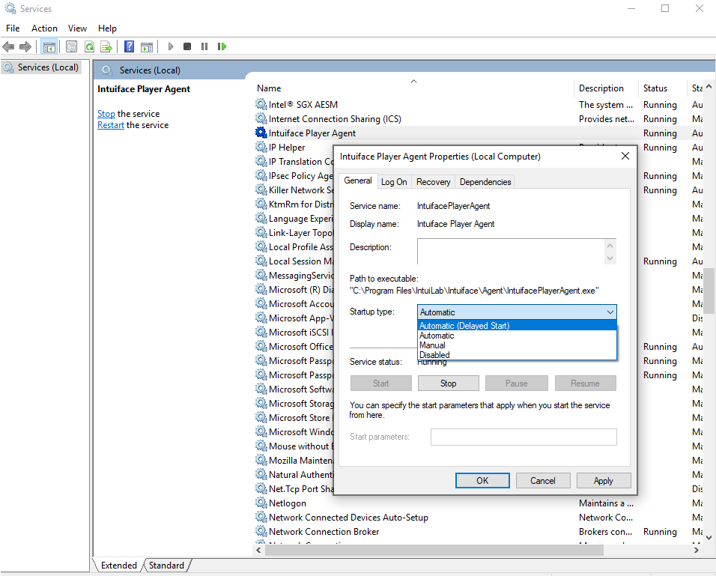
Task: Click the Mozilla Maintenance service icon
Action: tap(261, 460)
